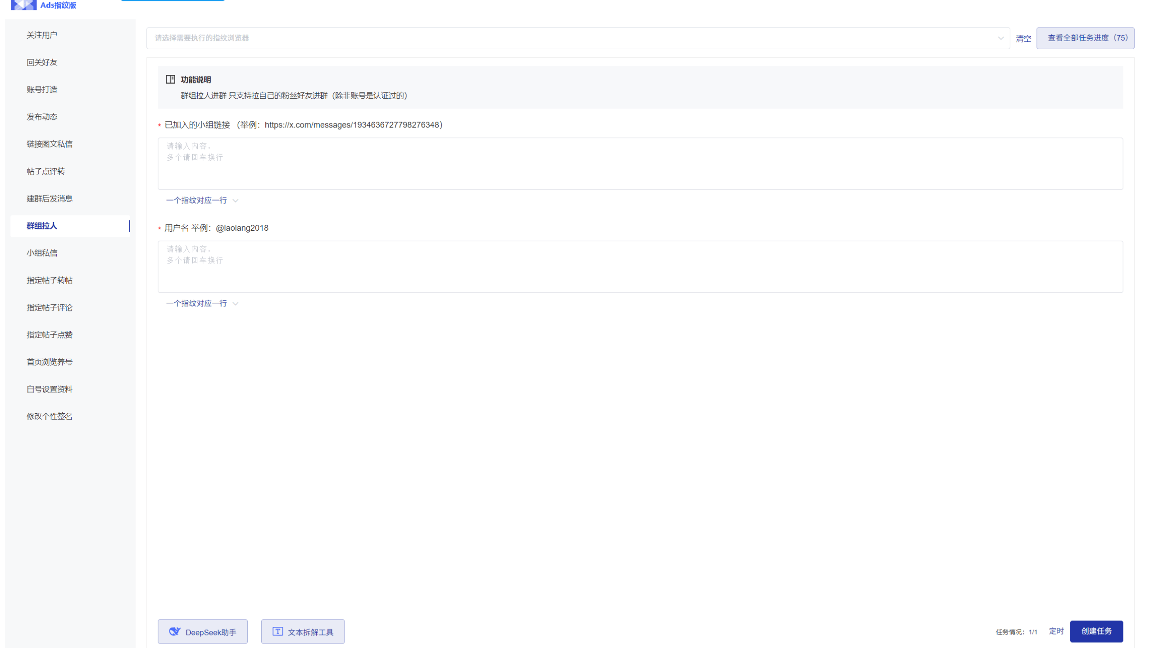Image resolution: width=1150 pixels, height=648 pixels.
Task: Go to 账号打造 sidebar item
Action: click(42, 90)
